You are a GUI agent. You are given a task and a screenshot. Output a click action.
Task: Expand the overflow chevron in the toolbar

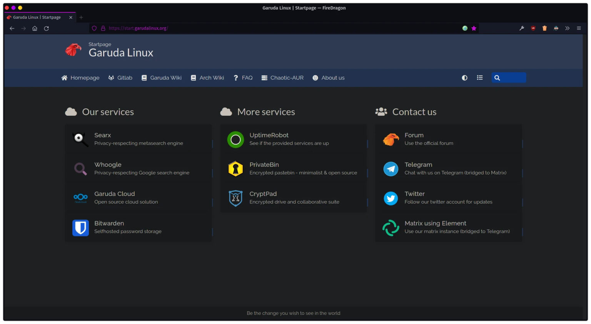point(567,28)
